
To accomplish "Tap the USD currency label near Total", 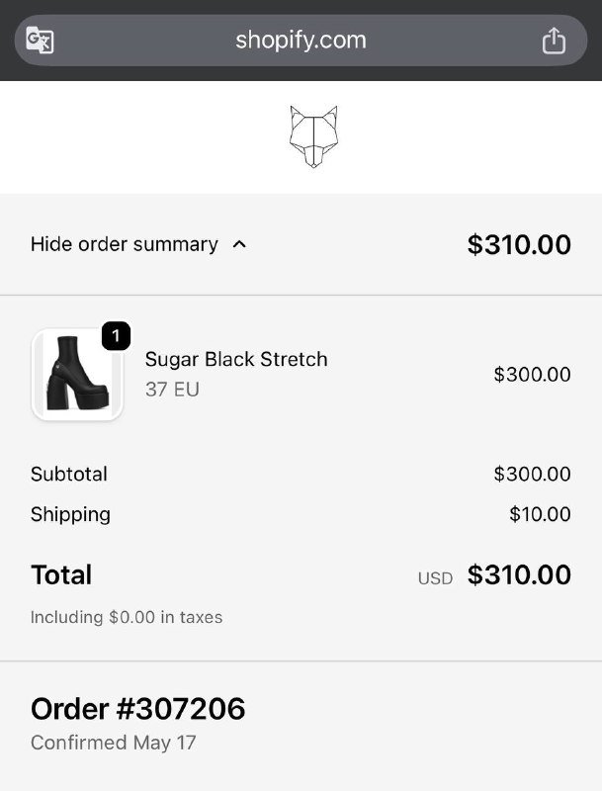I will coord(434,577).
